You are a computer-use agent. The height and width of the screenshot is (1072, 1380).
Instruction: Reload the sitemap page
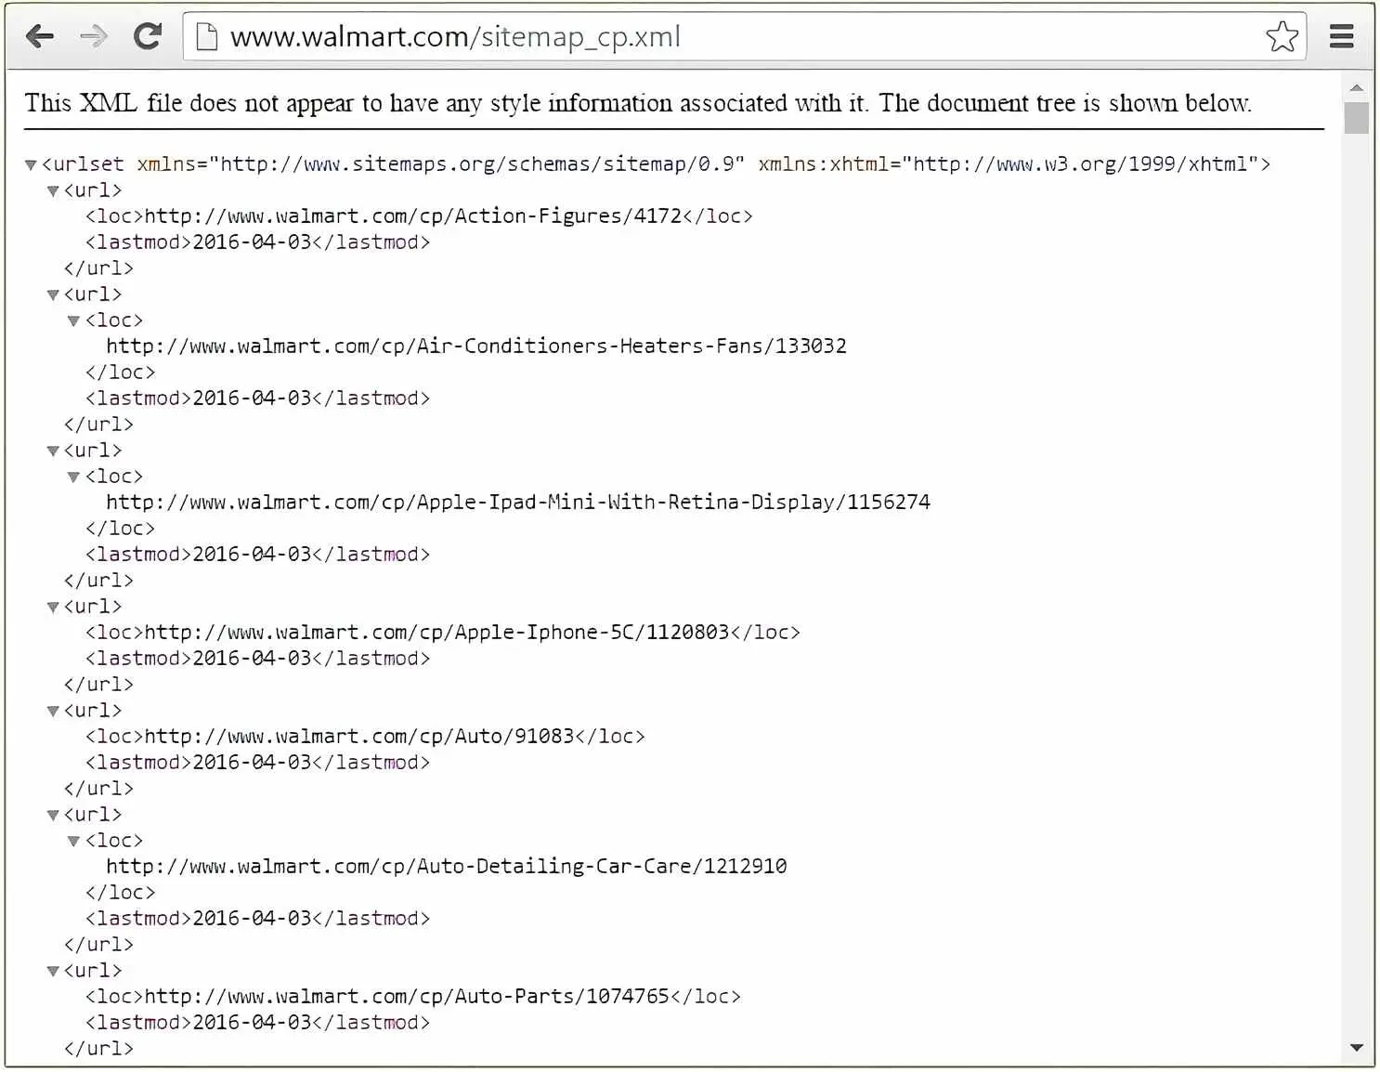click(148, 36)
